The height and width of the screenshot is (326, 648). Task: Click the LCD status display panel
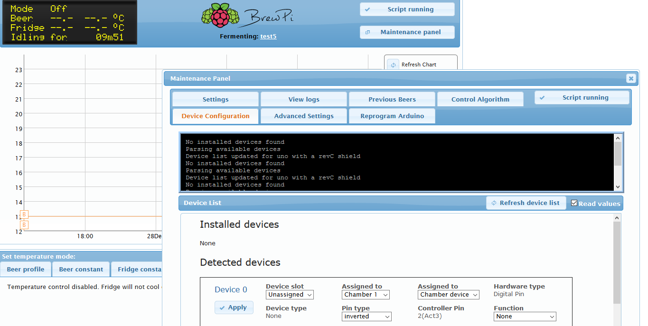69,22
